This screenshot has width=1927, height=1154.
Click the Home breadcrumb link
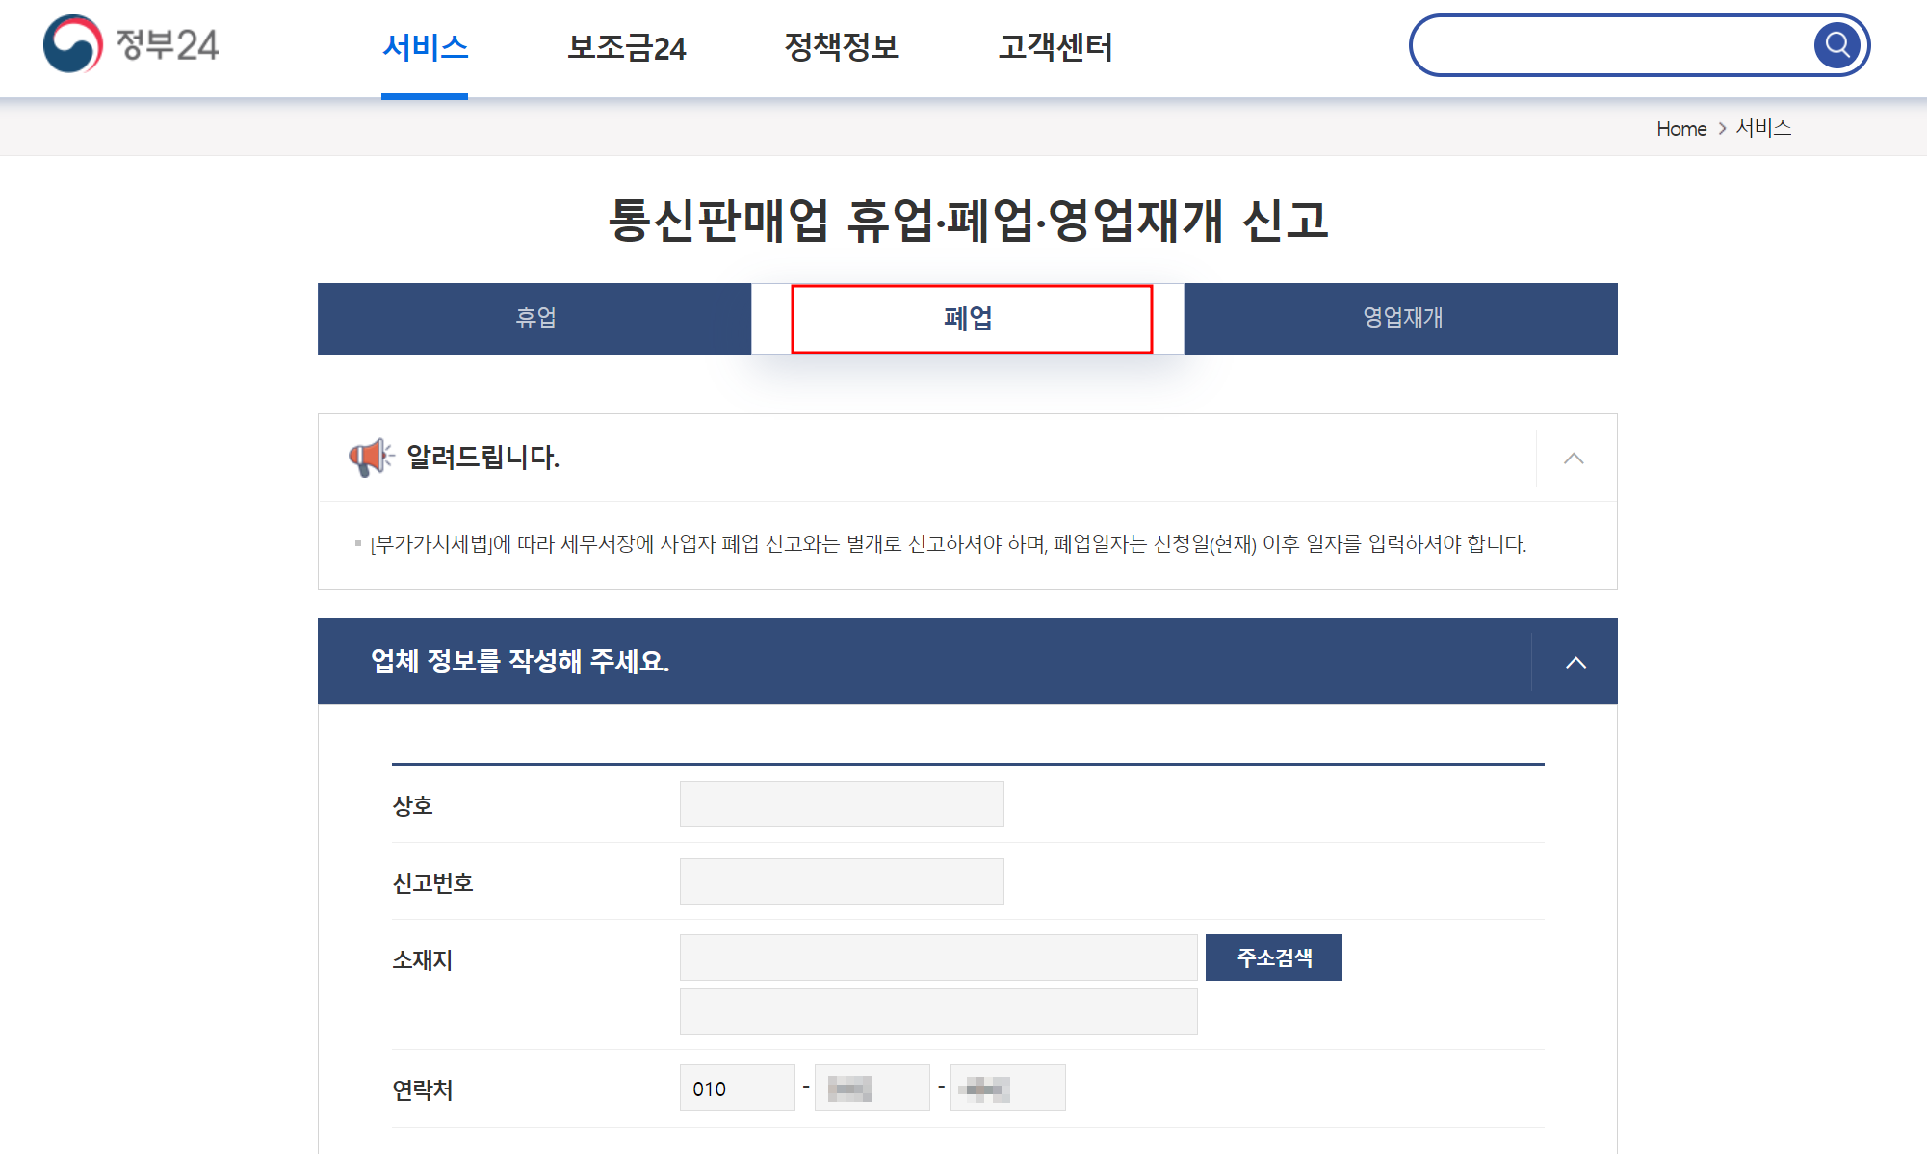[x=1680, y=128]
